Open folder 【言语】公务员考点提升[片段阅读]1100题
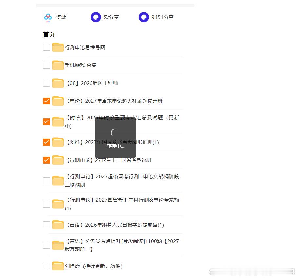298x278 pixels. point(122,245)
